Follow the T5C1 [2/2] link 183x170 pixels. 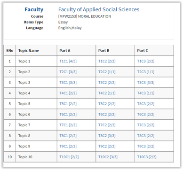[x=68, y=104]
